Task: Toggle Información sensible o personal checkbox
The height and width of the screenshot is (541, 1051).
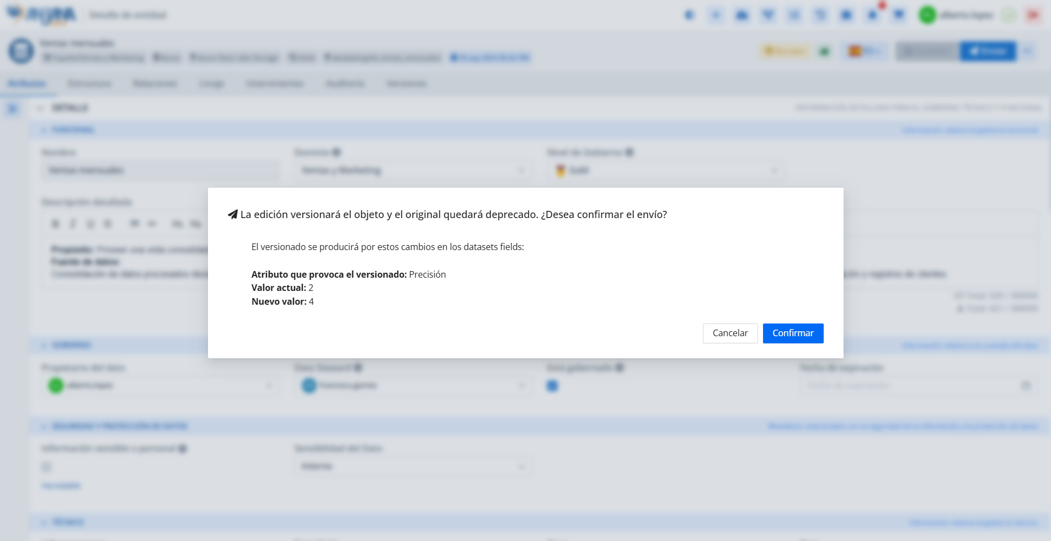Action: pos(47,467)
